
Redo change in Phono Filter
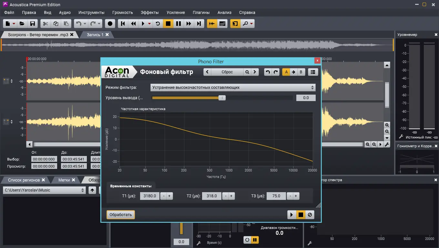pyautogui.click(x=276, y=72)
